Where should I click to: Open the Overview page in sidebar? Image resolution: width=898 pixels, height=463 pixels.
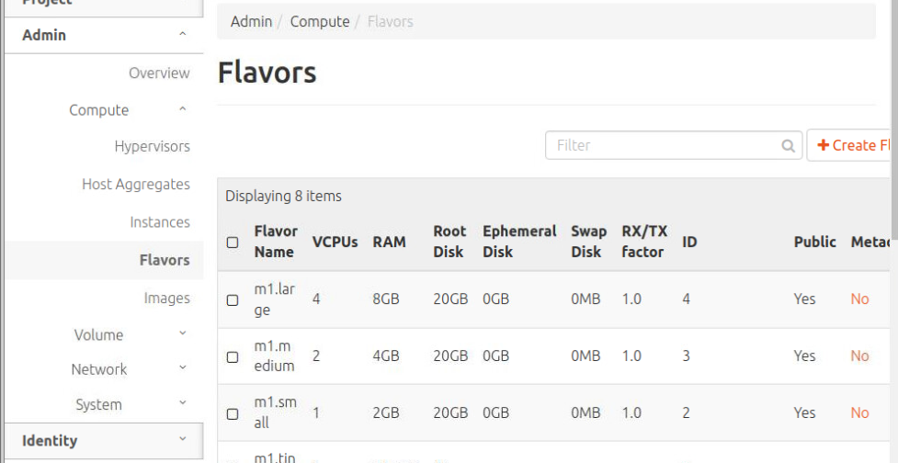click(159, 73)
